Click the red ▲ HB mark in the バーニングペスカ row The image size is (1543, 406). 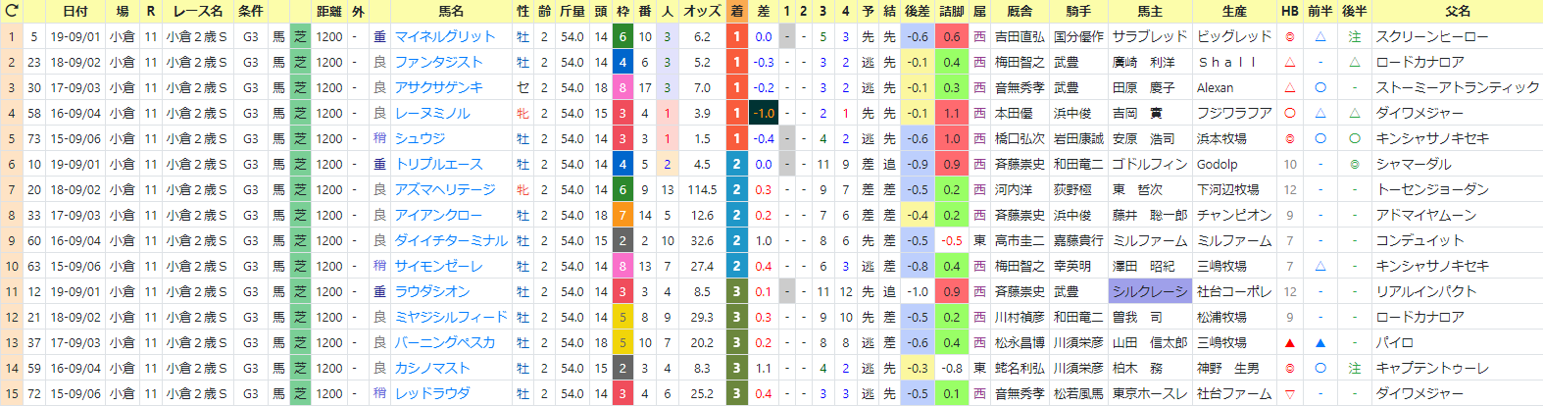[x=1290, y=342]
